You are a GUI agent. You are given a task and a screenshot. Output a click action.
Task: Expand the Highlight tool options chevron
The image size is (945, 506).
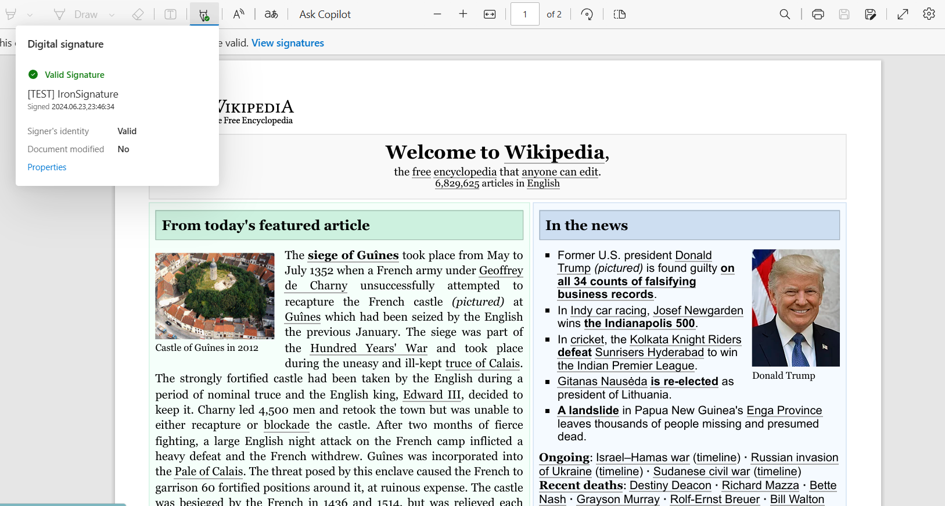point(30,15)
